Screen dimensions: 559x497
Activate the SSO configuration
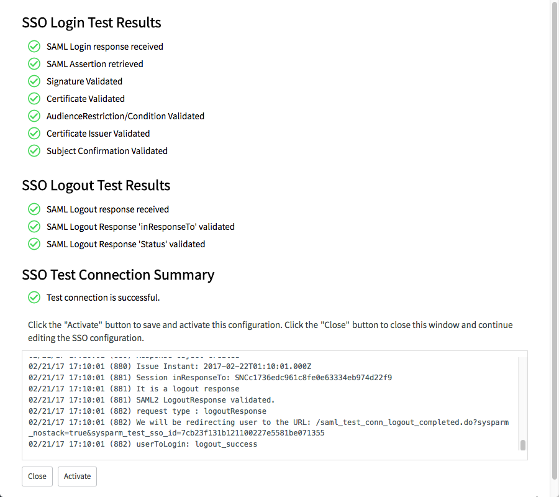77,476
